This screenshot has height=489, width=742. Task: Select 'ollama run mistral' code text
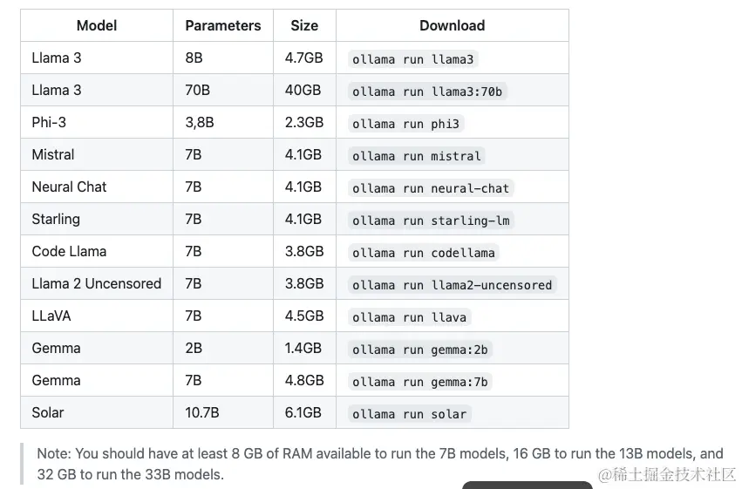point(417,155)
